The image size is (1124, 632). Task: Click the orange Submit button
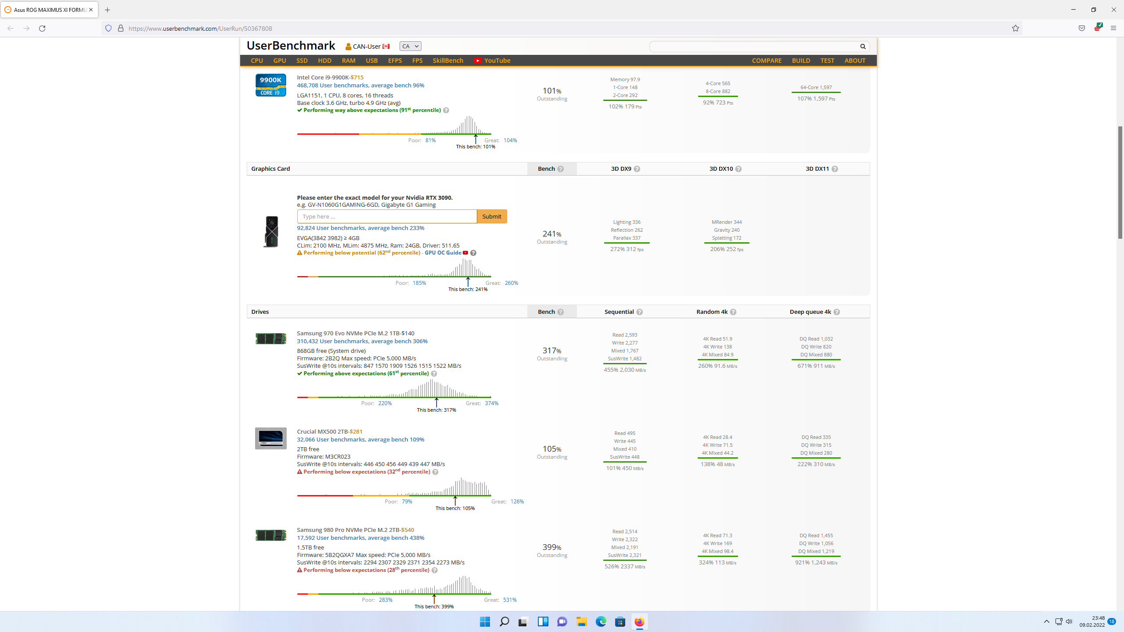tap(491, 216)
